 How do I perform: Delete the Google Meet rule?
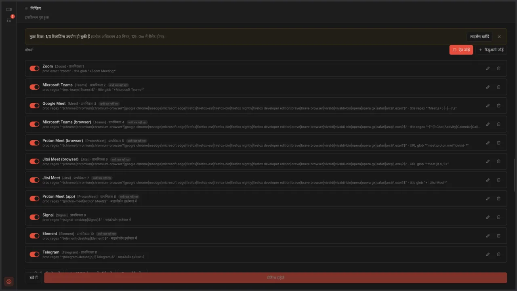pos(498,105)
